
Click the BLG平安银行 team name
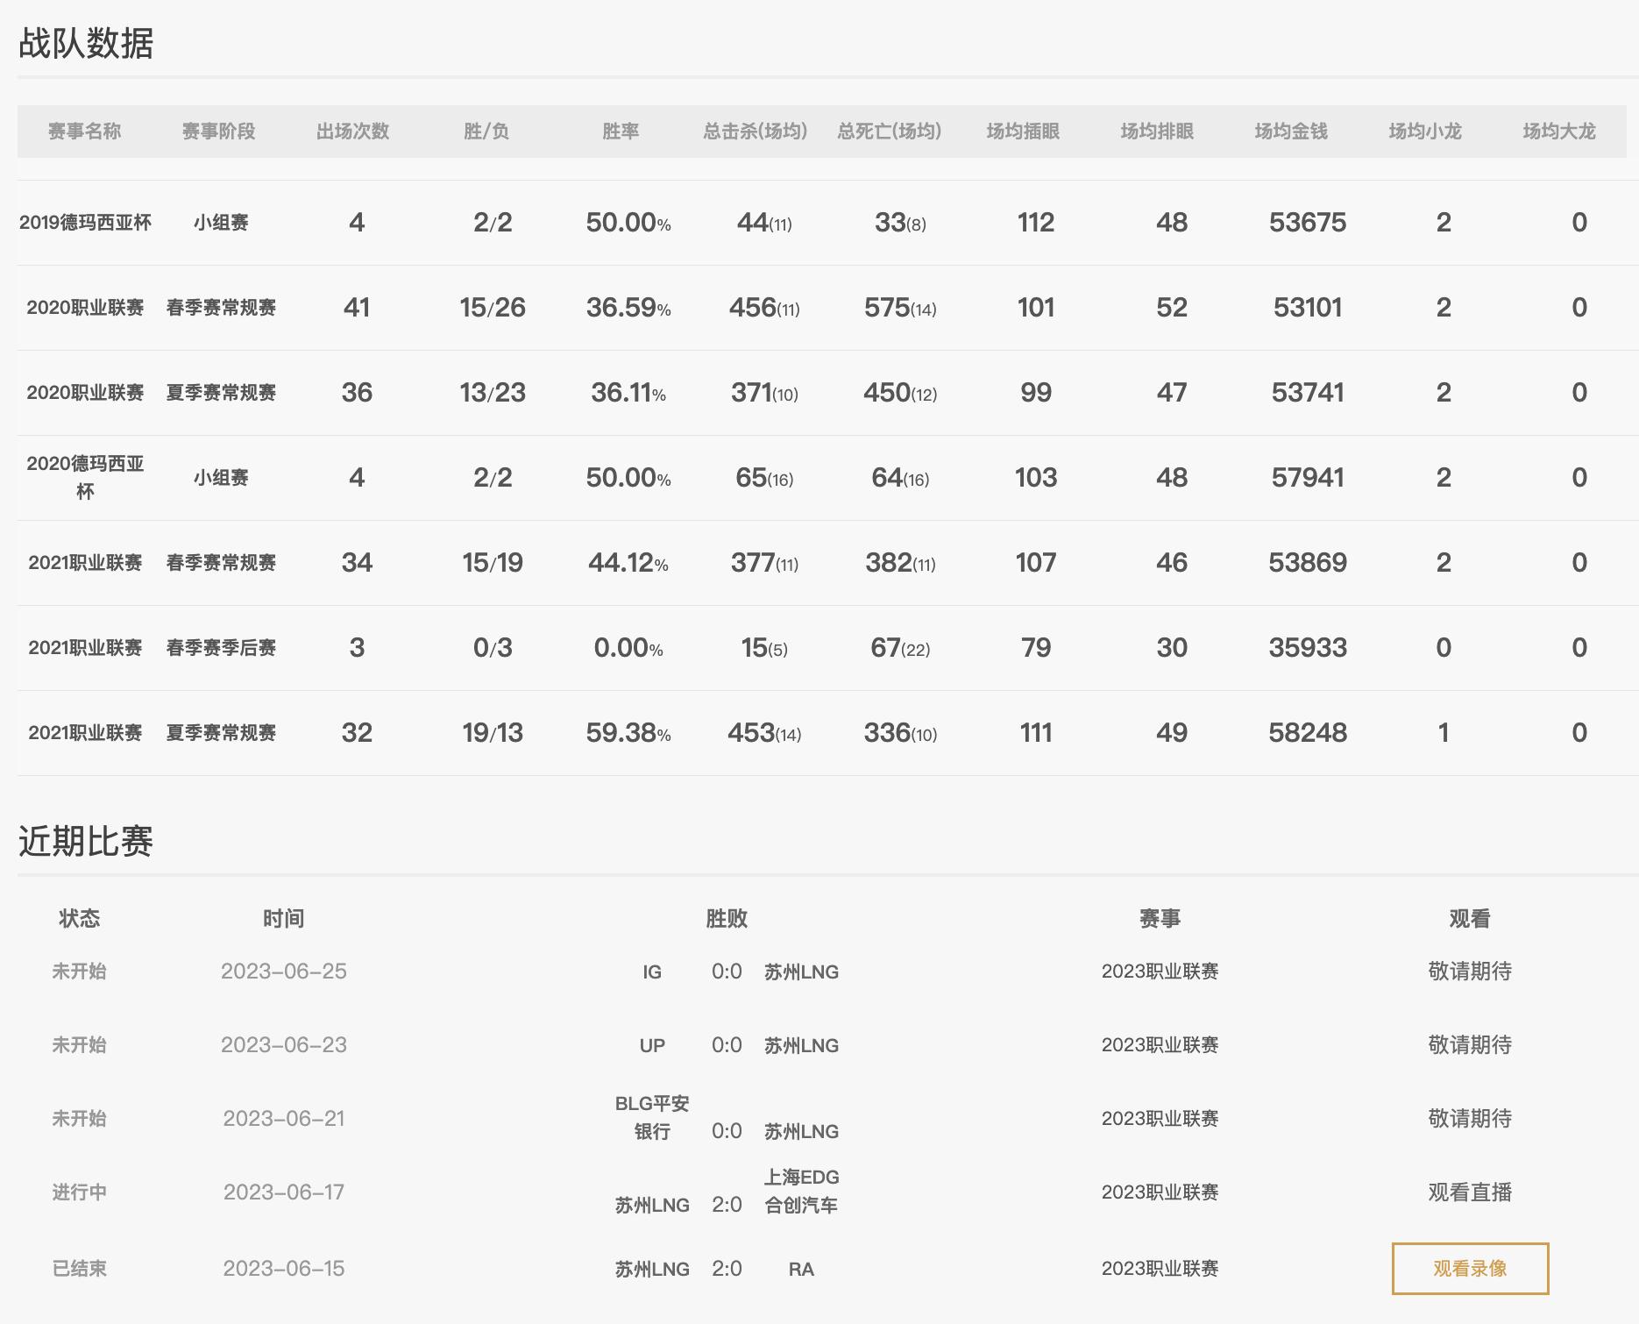pos(652,1117)
